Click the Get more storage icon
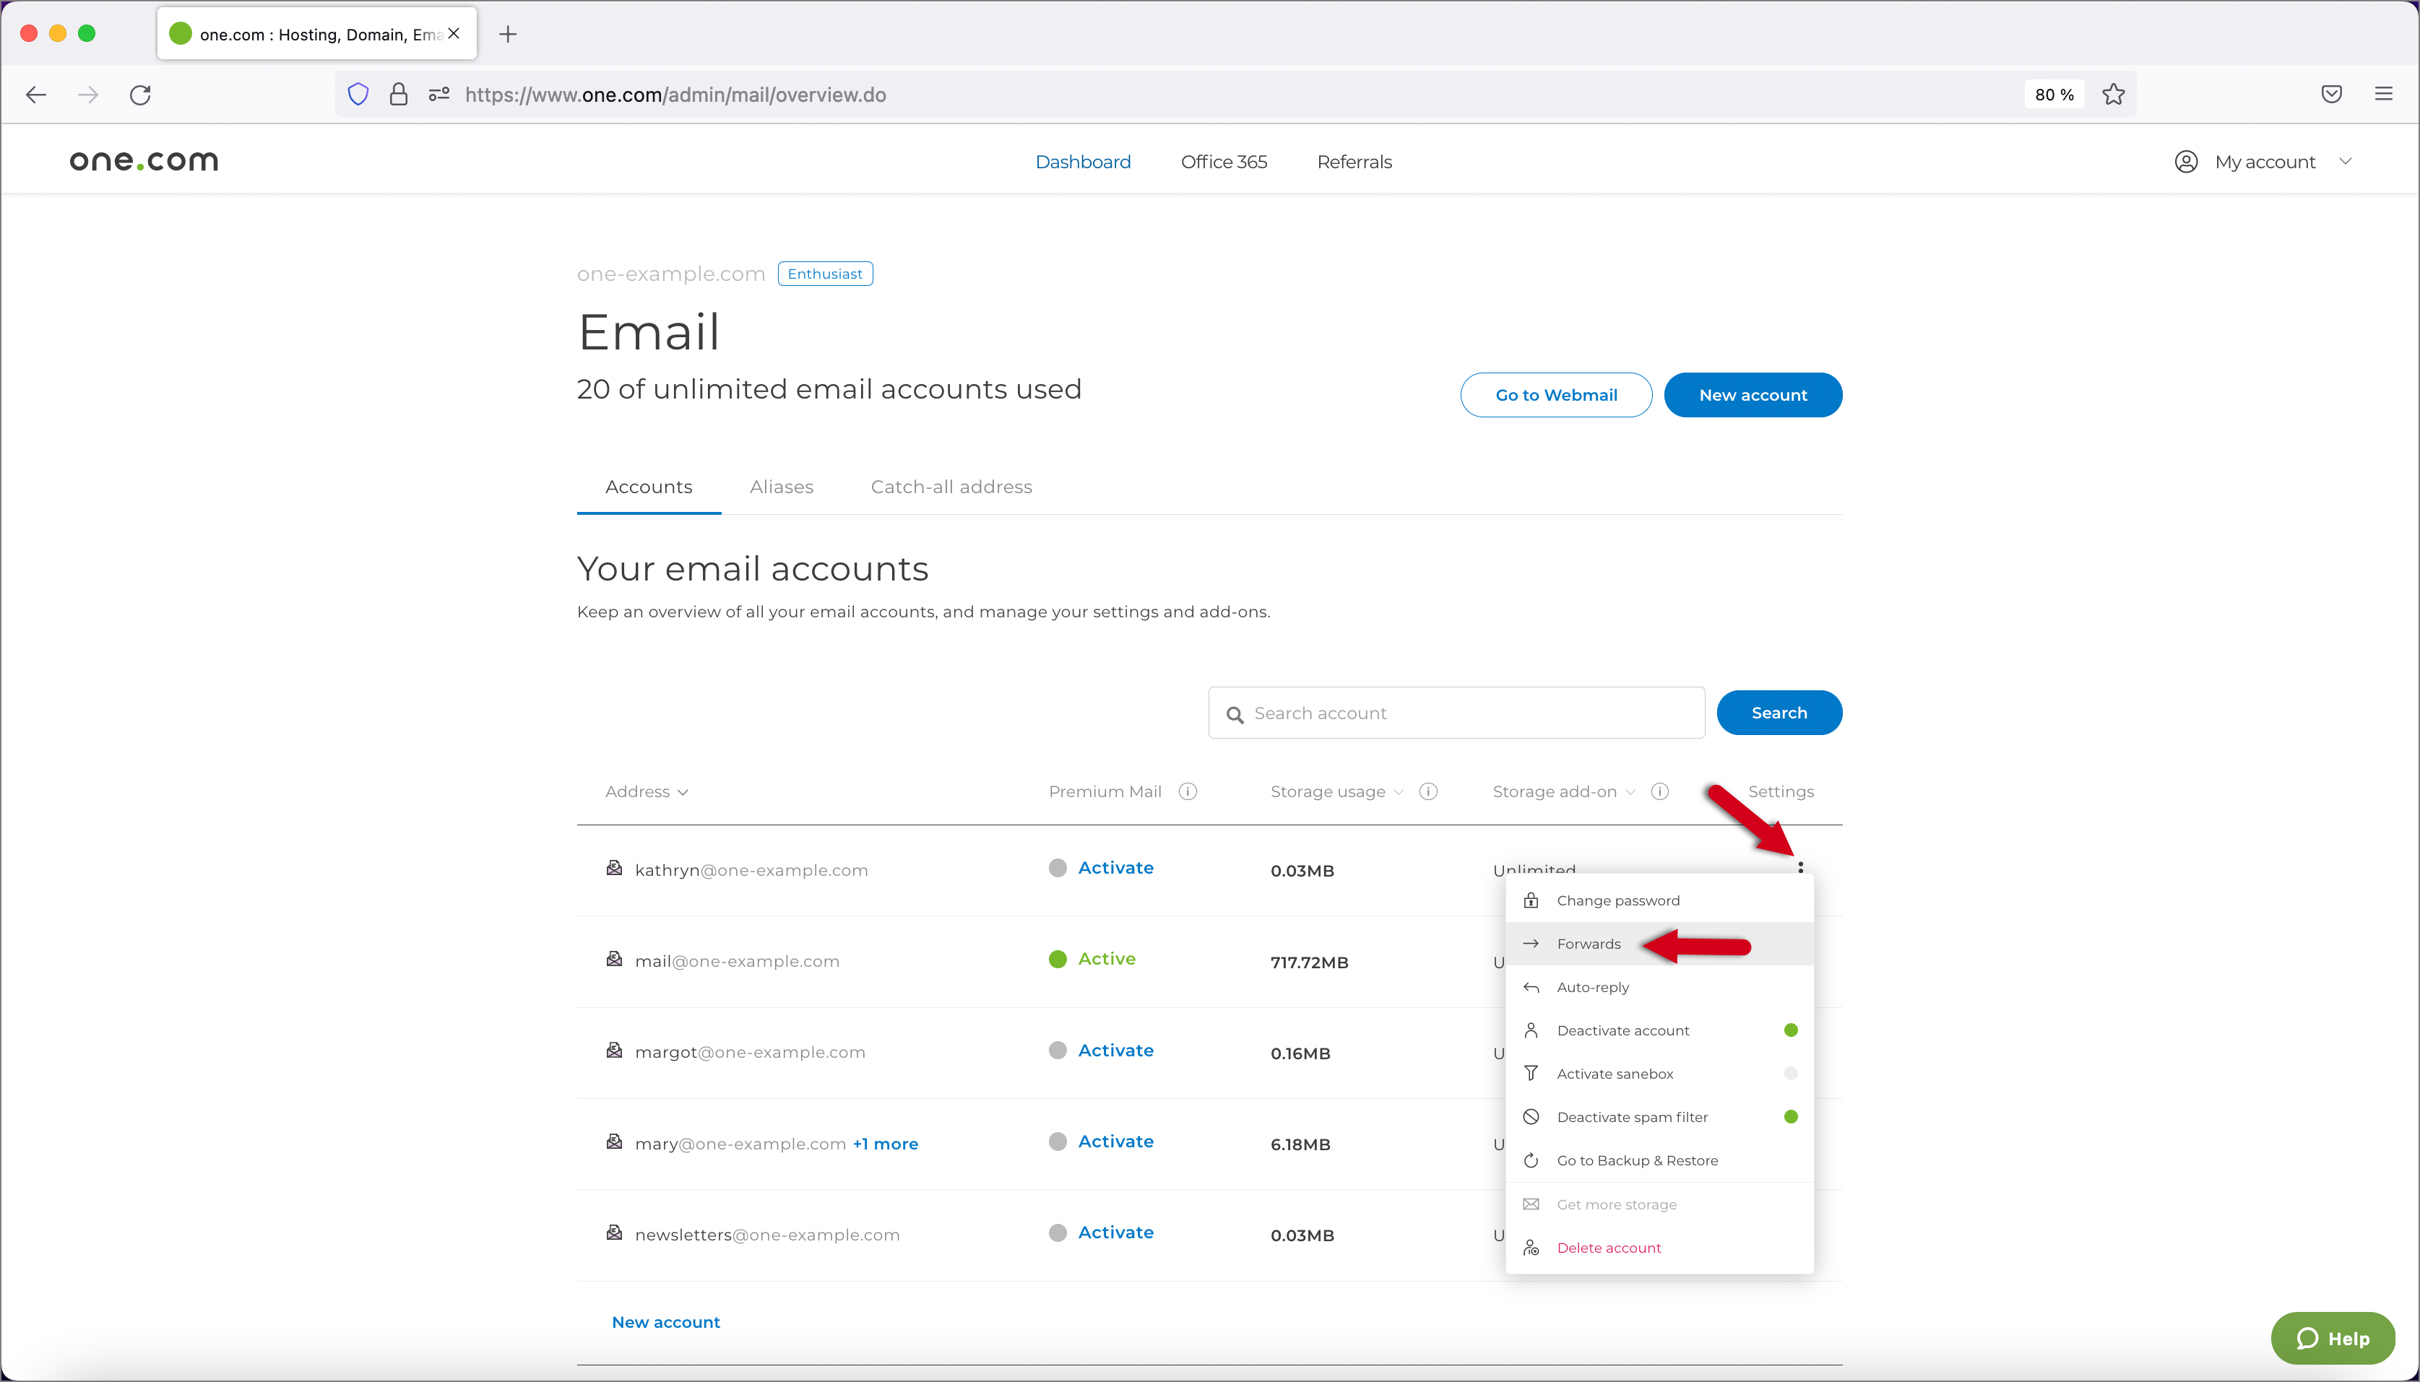Image resolution: width=2420 pixels, height=1382 pixels. pyautogui.click(x=1532, y=1203)
